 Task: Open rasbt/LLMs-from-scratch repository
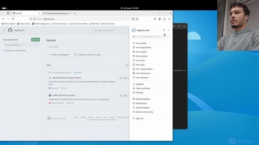pyautogui.click(x=64, y=95)
